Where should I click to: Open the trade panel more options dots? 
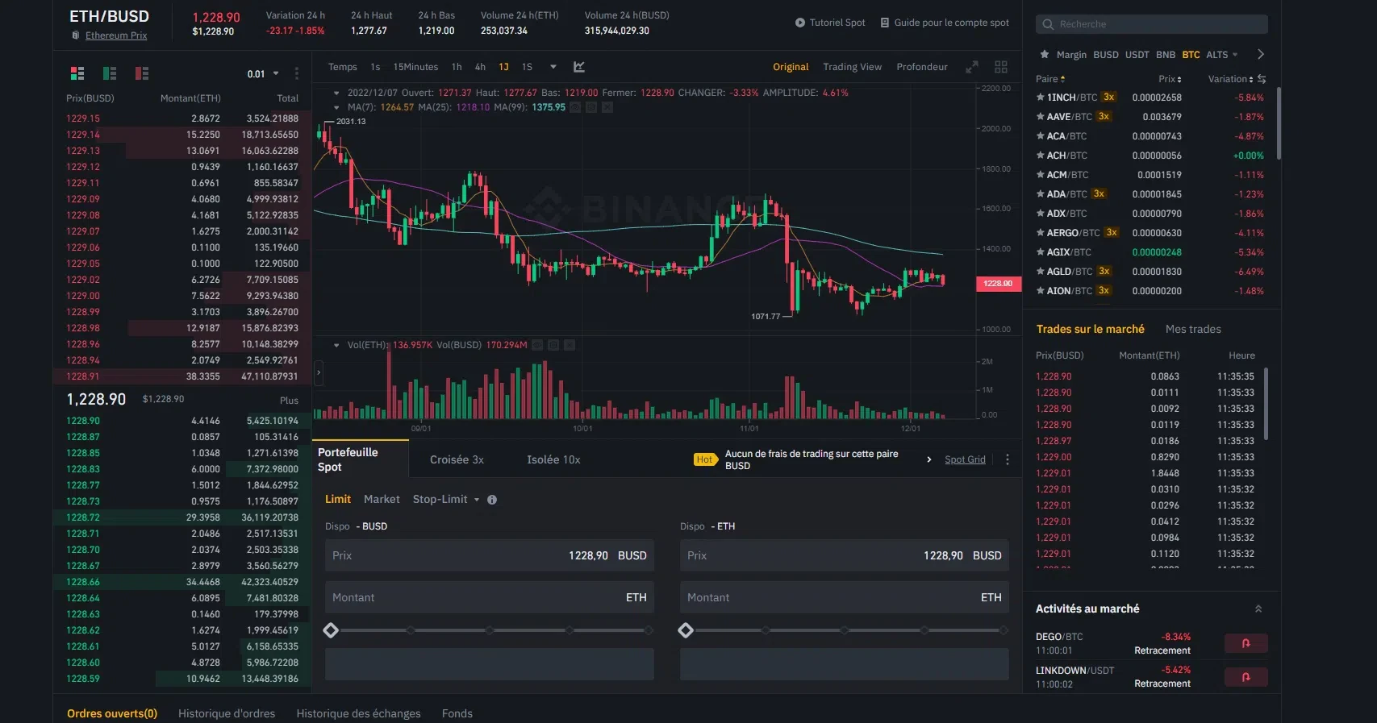click(x=1008, y=459)
